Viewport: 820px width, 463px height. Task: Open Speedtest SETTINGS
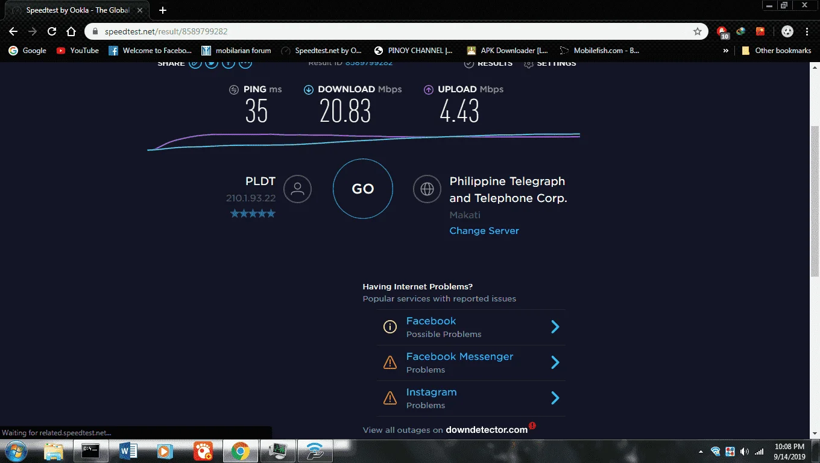(550, 63)
